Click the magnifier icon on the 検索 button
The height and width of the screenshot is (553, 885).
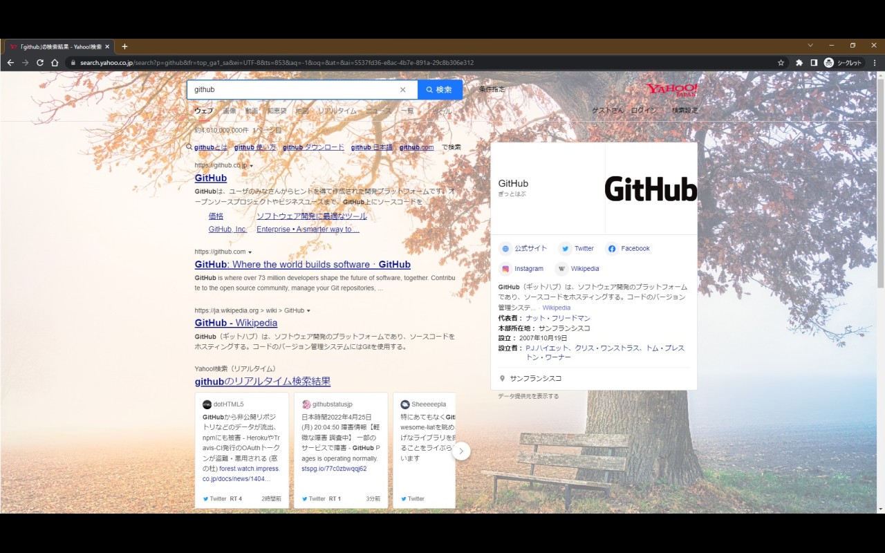(428, 89)
